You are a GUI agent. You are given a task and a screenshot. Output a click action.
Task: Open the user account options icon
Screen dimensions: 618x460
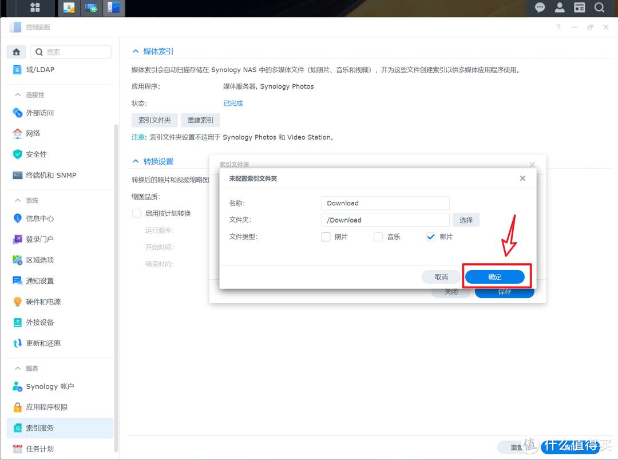click(560, 7)
